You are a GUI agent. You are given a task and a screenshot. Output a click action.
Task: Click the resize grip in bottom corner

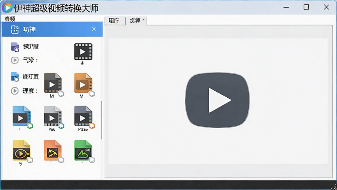click(x=334, y=187)
